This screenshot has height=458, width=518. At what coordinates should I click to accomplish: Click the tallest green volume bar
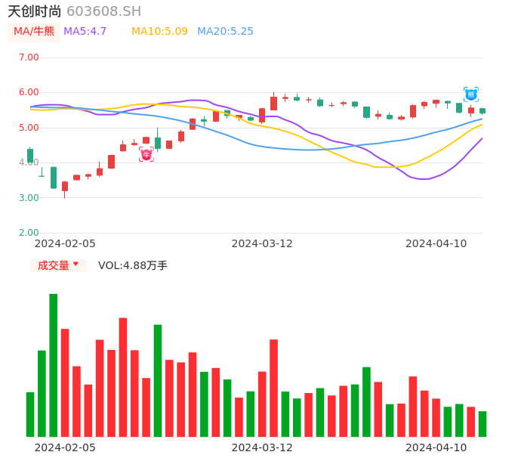[x=53, y=365]
